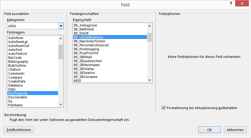Toggle Formatierung bei Aktualisierung beibehalten checkbox
251x138 pixels.
tap(164, 108)
